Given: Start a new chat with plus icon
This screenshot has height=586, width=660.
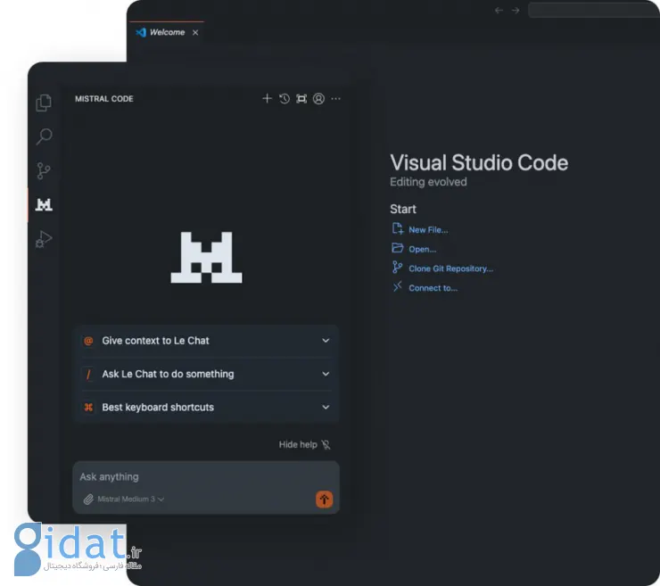Looking at the screenshot, I should point(267,98).
